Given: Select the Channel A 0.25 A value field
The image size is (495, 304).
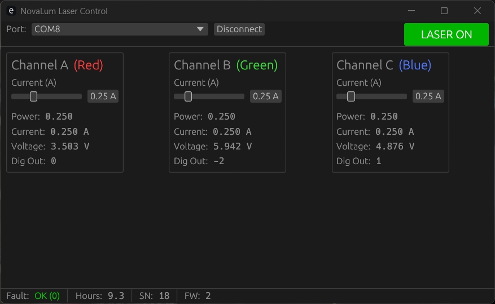Looking at the screenshot, I should pyautogui.click(x=103, y=96).
